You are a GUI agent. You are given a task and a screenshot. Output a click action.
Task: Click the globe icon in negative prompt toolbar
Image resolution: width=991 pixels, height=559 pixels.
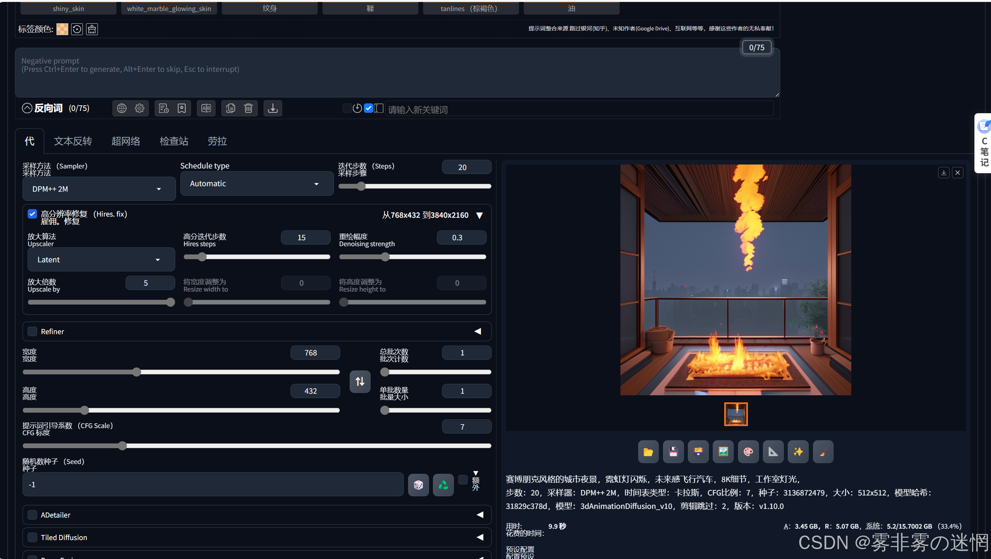122,108
